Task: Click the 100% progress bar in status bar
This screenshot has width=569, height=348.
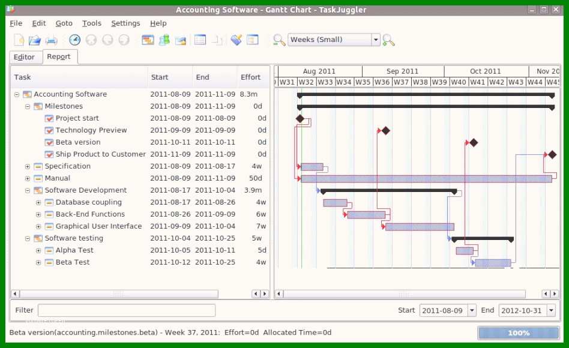Action: coord(518,333)
